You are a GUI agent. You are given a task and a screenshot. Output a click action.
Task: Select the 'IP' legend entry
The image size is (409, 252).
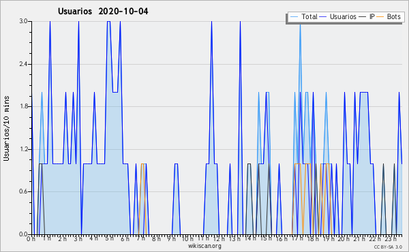[372, 16]
